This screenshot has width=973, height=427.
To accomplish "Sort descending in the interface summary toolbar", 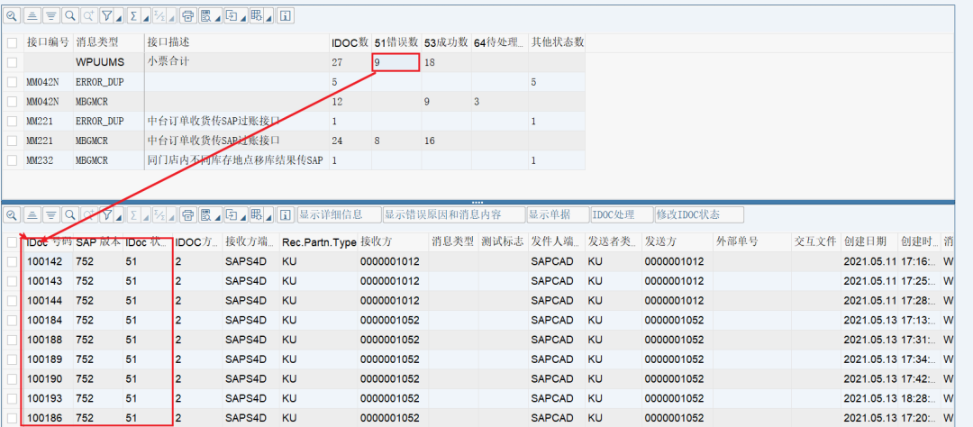I will (x=51, y=15).
